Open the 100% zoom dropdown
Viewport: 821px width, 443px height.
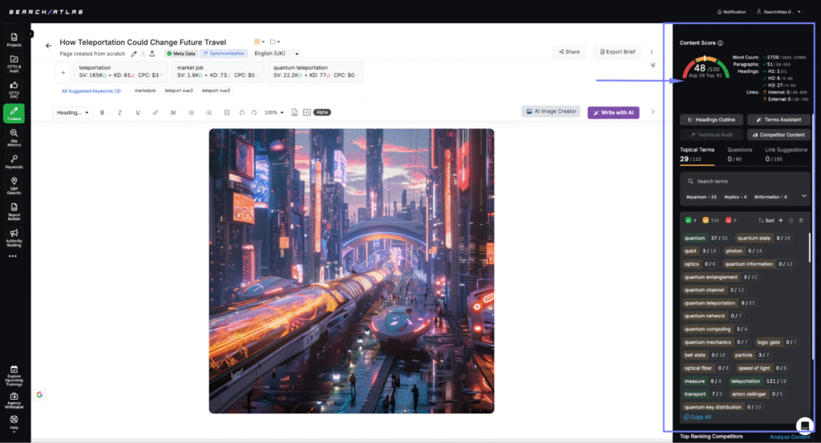(x=274, y=112)
